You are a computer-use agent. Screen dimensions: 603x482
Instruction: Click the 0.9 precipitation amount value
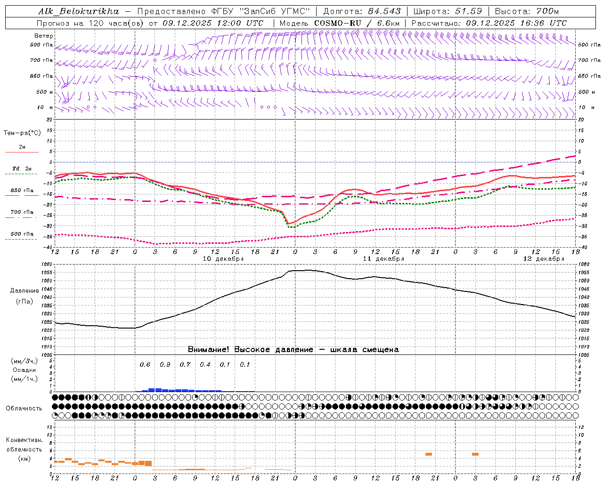coord(165,365)
